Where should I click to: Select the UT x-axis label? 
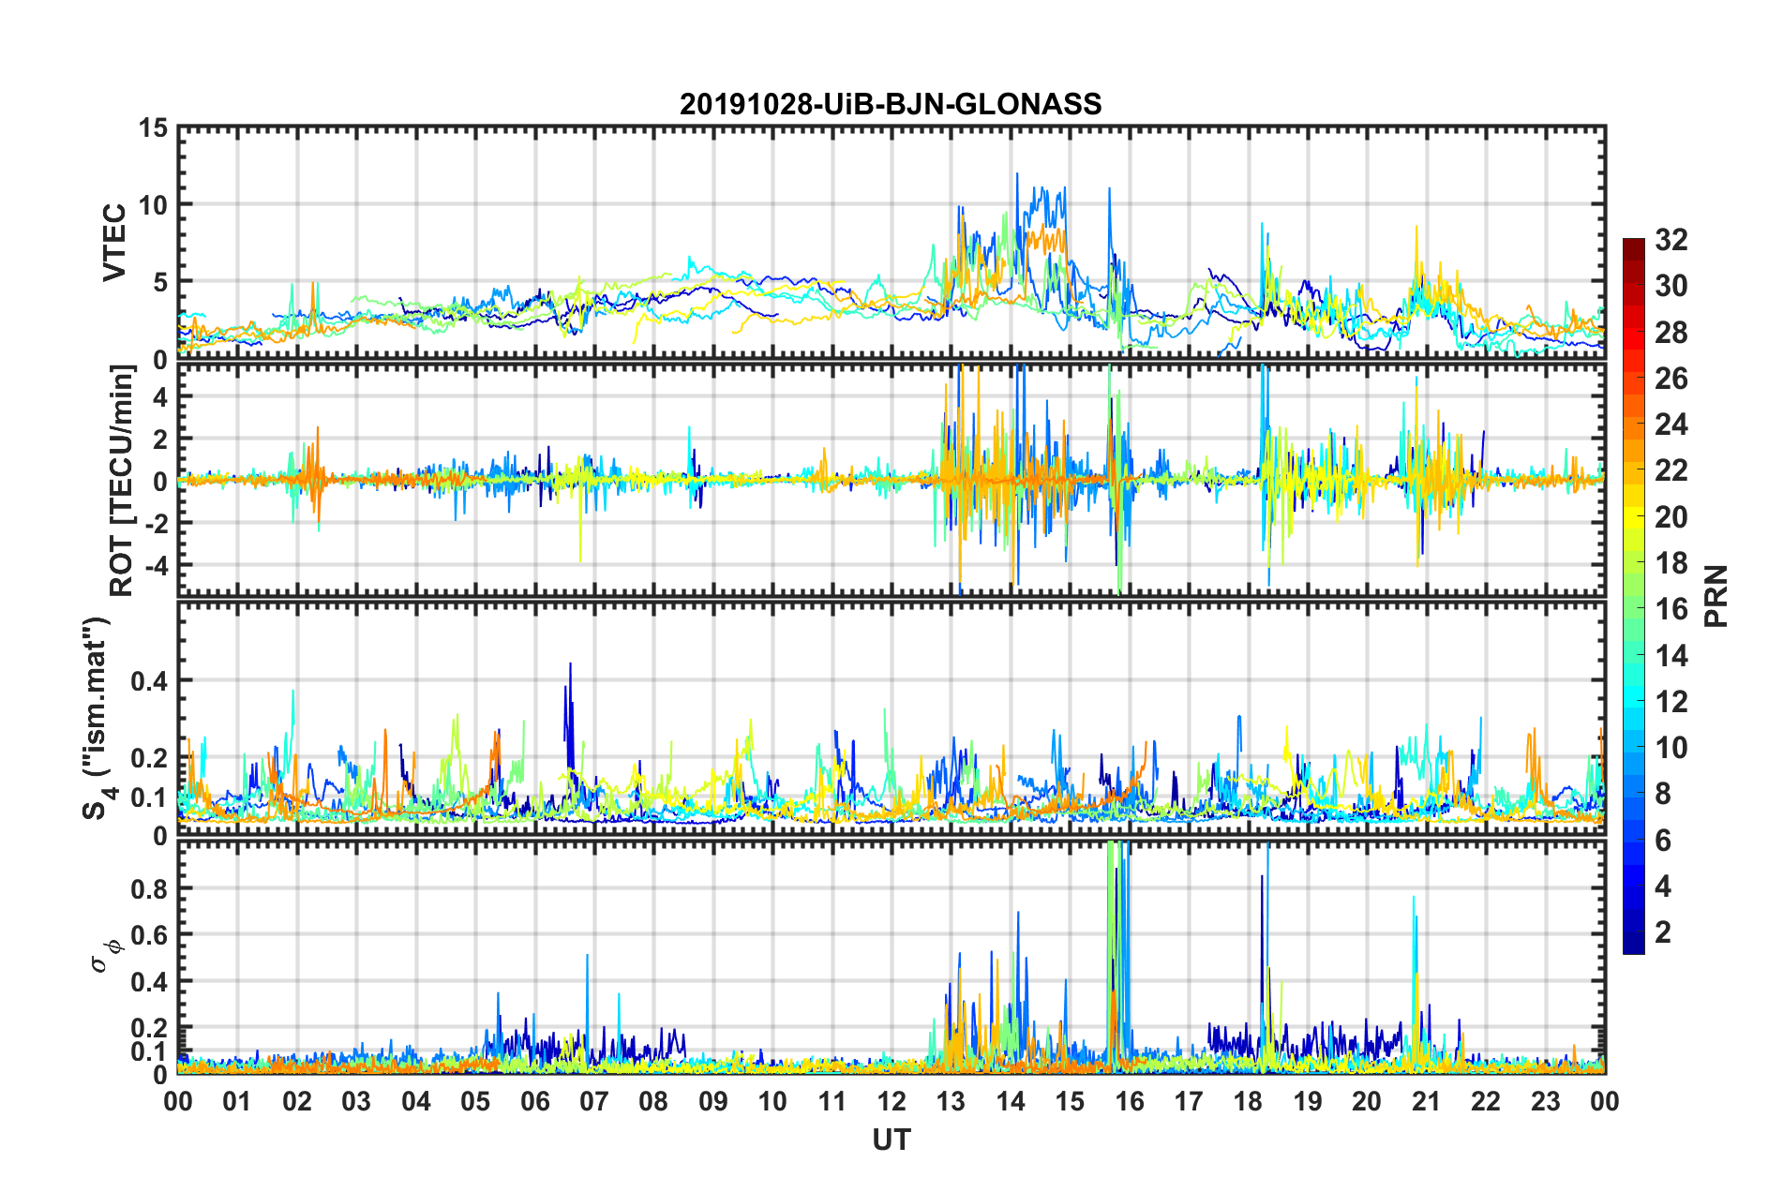[891, 1140]
